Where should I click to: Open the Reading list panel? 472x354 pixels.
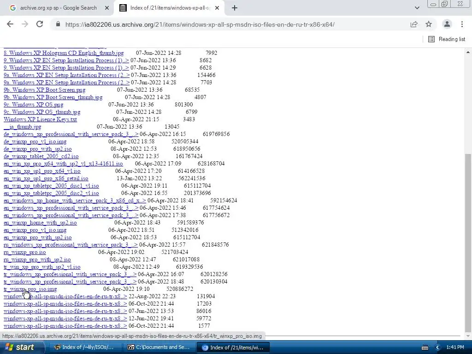click(x=447, y=39)
